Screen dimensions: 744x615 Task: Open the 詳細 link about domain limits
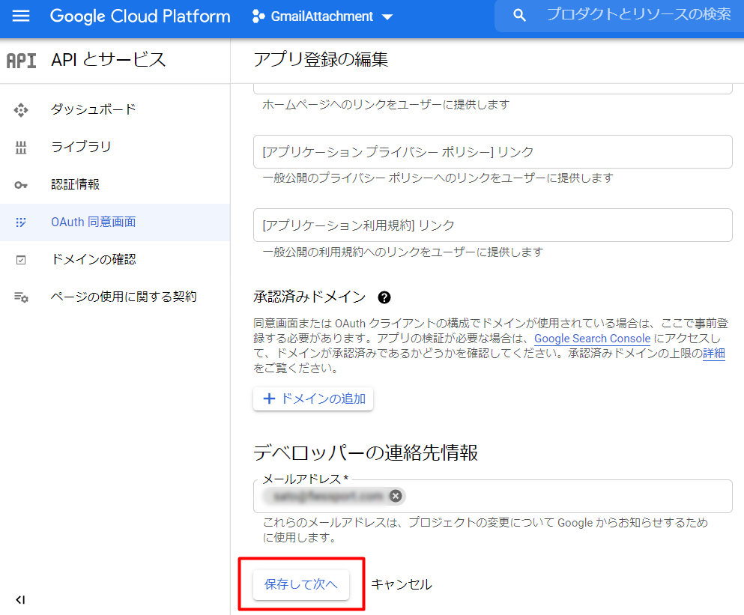pos(713,354)
